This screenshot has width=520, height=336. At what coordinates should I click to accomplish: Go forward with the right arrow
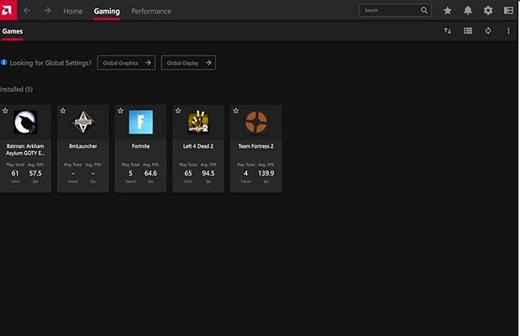pyautogui.click(x=47, y=11)
